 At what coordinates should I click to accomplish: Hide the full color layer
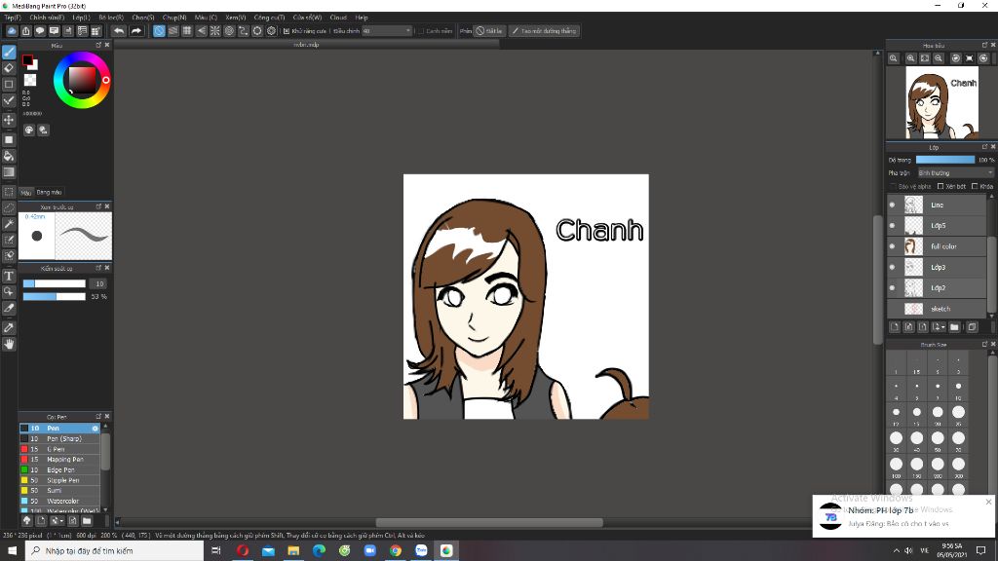coord(893,246)
